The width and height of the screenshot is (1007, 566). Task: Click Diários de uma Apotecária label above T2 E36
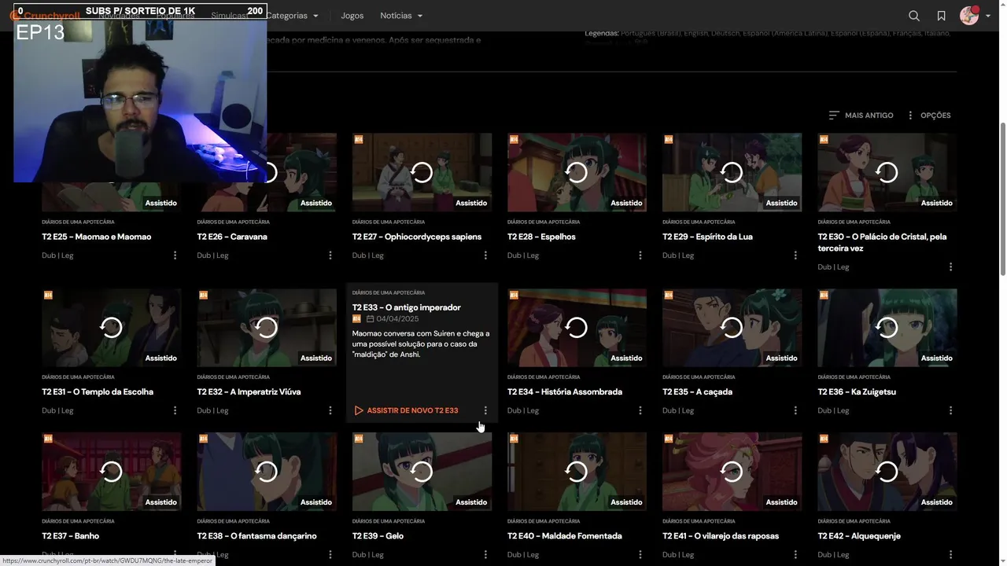[x=853, y=377]
